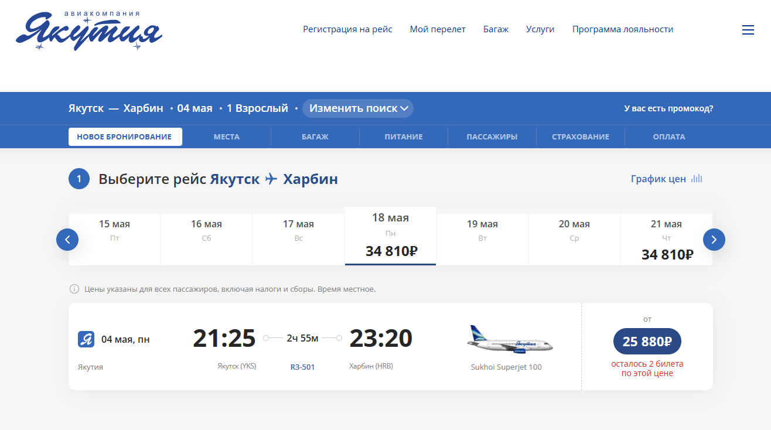Click the Sukhoi Superjet 100 aircraft image

pyautogui.click(x=510, y=340)
